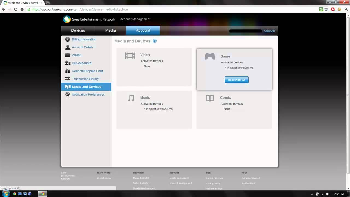350x197 pixels.
Task: Click the maintenance footer link
Action: click(248, 183)
